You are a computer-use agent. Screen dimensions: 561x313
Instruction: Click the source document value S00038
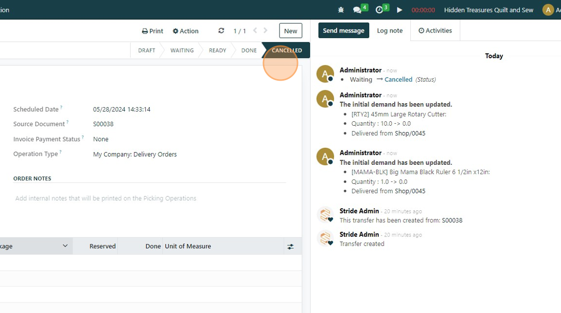pyautogui.click(x=103, y=124)
